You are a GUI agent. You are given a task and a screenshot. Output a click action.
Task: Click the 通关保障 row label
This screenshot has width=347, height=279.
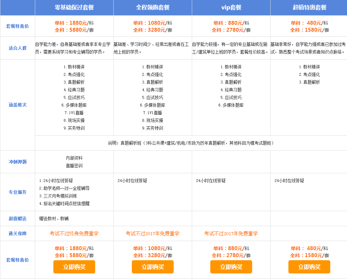[17, 233]
